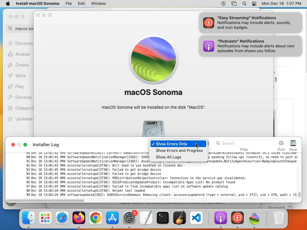The image size is (307, 230).
Task: Zoom the Installer Log window
Action: point(25,145)
